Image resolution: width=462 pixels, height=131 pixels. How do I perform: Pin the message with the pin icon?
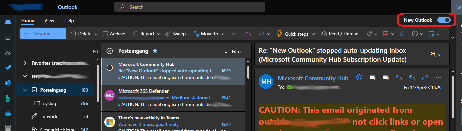(402, 34)
